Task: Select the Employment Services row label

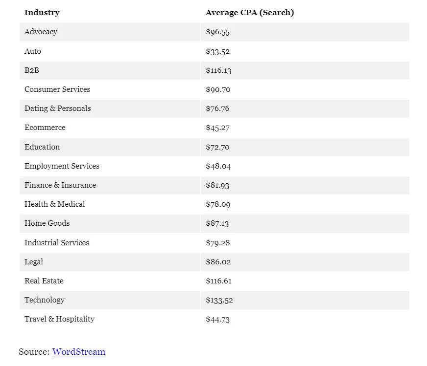Action: coord(62,166)
